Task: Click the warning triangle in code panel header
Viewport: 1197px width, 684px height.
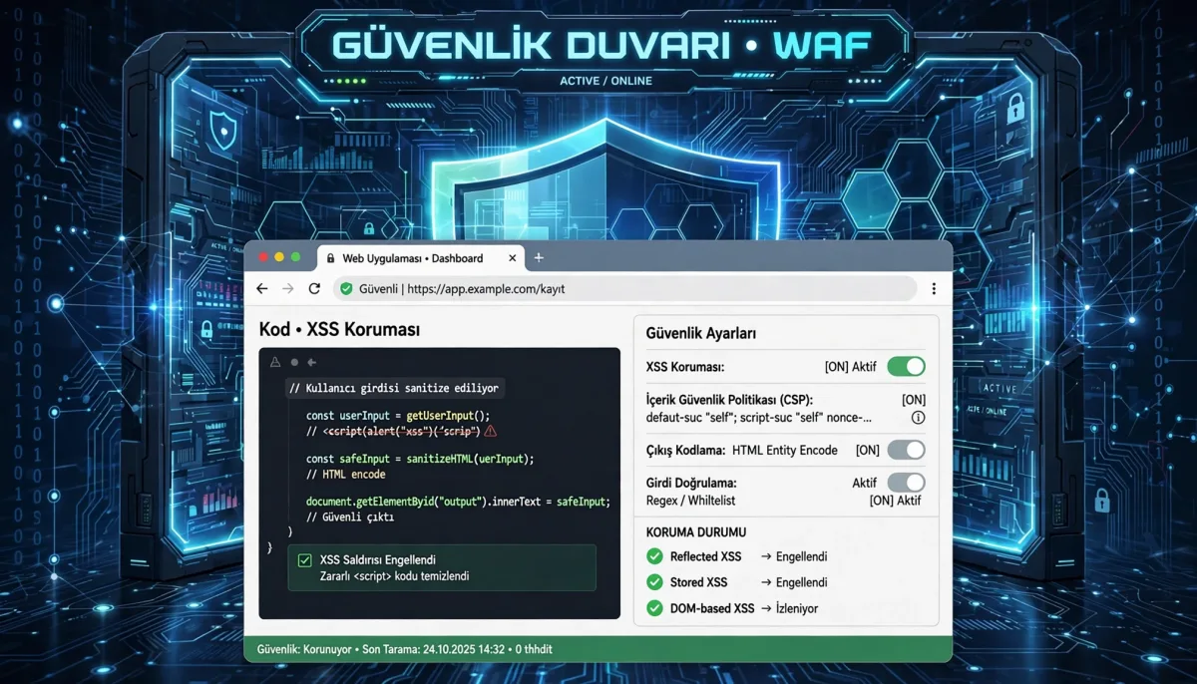Action: point(275,362)
